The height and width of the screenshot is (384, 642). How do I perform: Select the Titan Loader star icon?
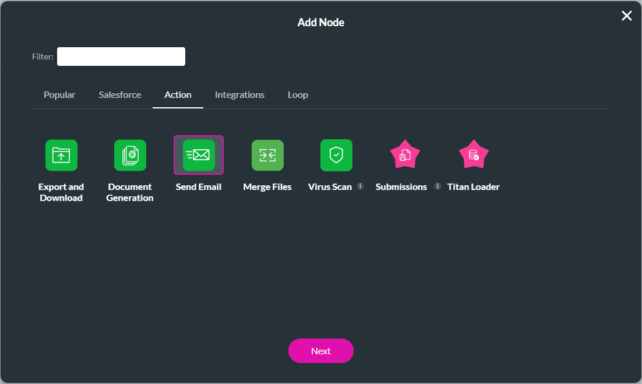474,154
